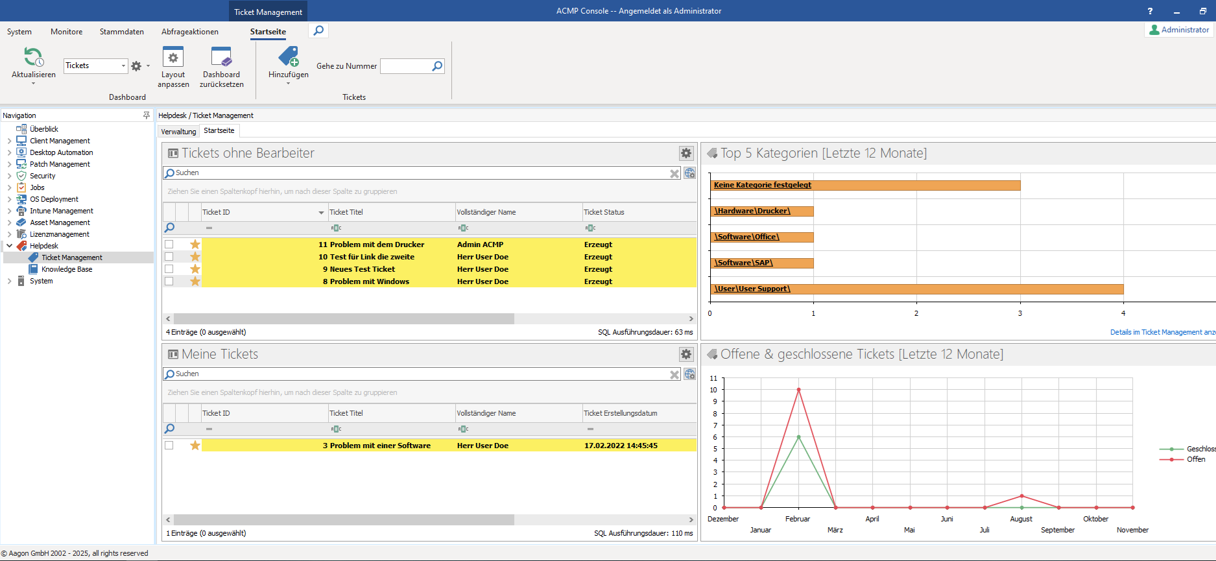This screenshot has width=1216, height=561.
Task: Open Layout anpassen in ribbon
Action: click(173, 58)
